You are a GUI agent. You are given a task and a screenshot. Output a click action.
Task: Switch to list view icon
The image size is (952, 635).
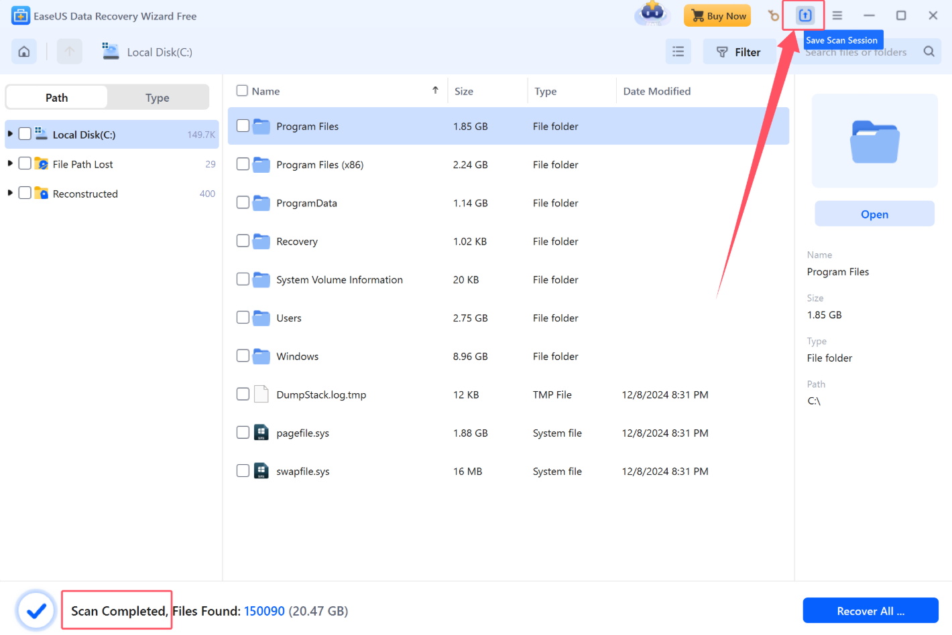[678, 52]
